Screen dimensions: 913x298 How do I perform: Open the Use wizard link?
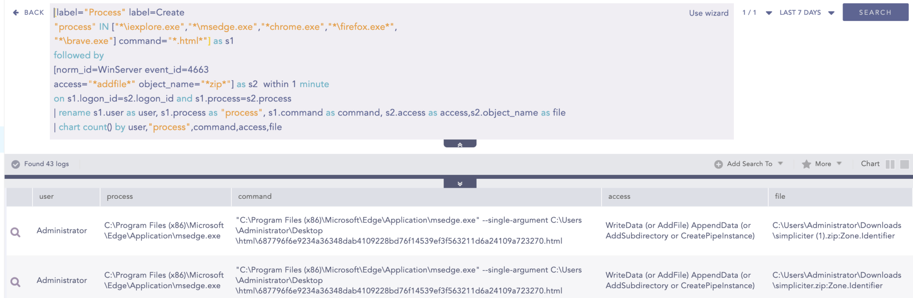tap(708, 13)
